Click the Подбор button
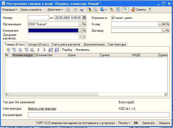This screenshot has height=128, width=173. [67, 50]
